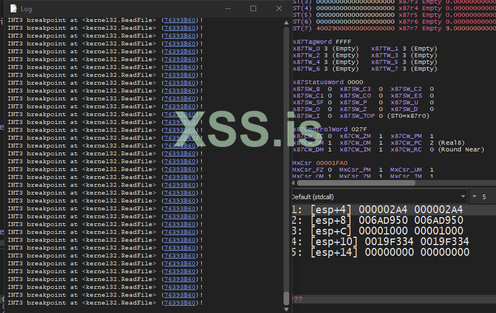Select ST(7) value 40029000000000000000

[355, 29]
